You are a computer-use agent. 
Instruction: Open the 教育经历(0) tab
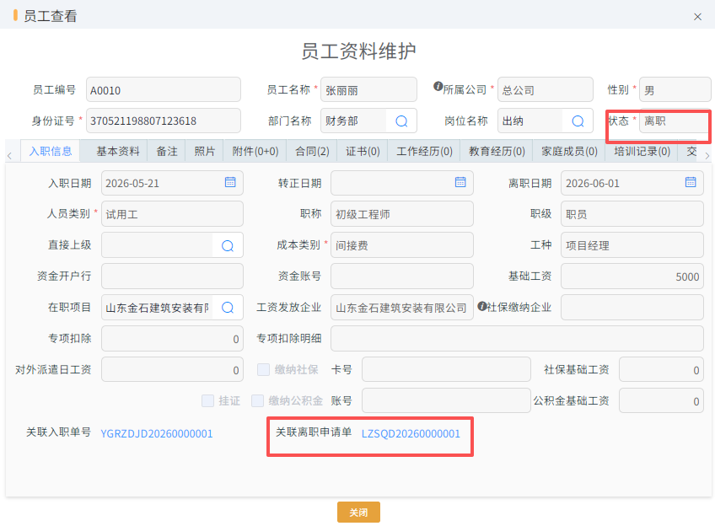point(497,152)
